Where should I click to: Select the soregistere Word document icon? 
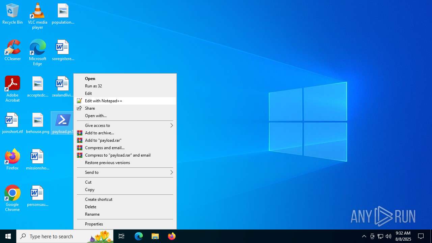63,50
